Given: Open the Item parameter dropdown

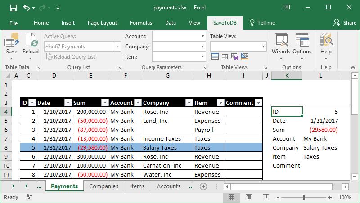Looking at the screenshot, I should click(202, 57).
